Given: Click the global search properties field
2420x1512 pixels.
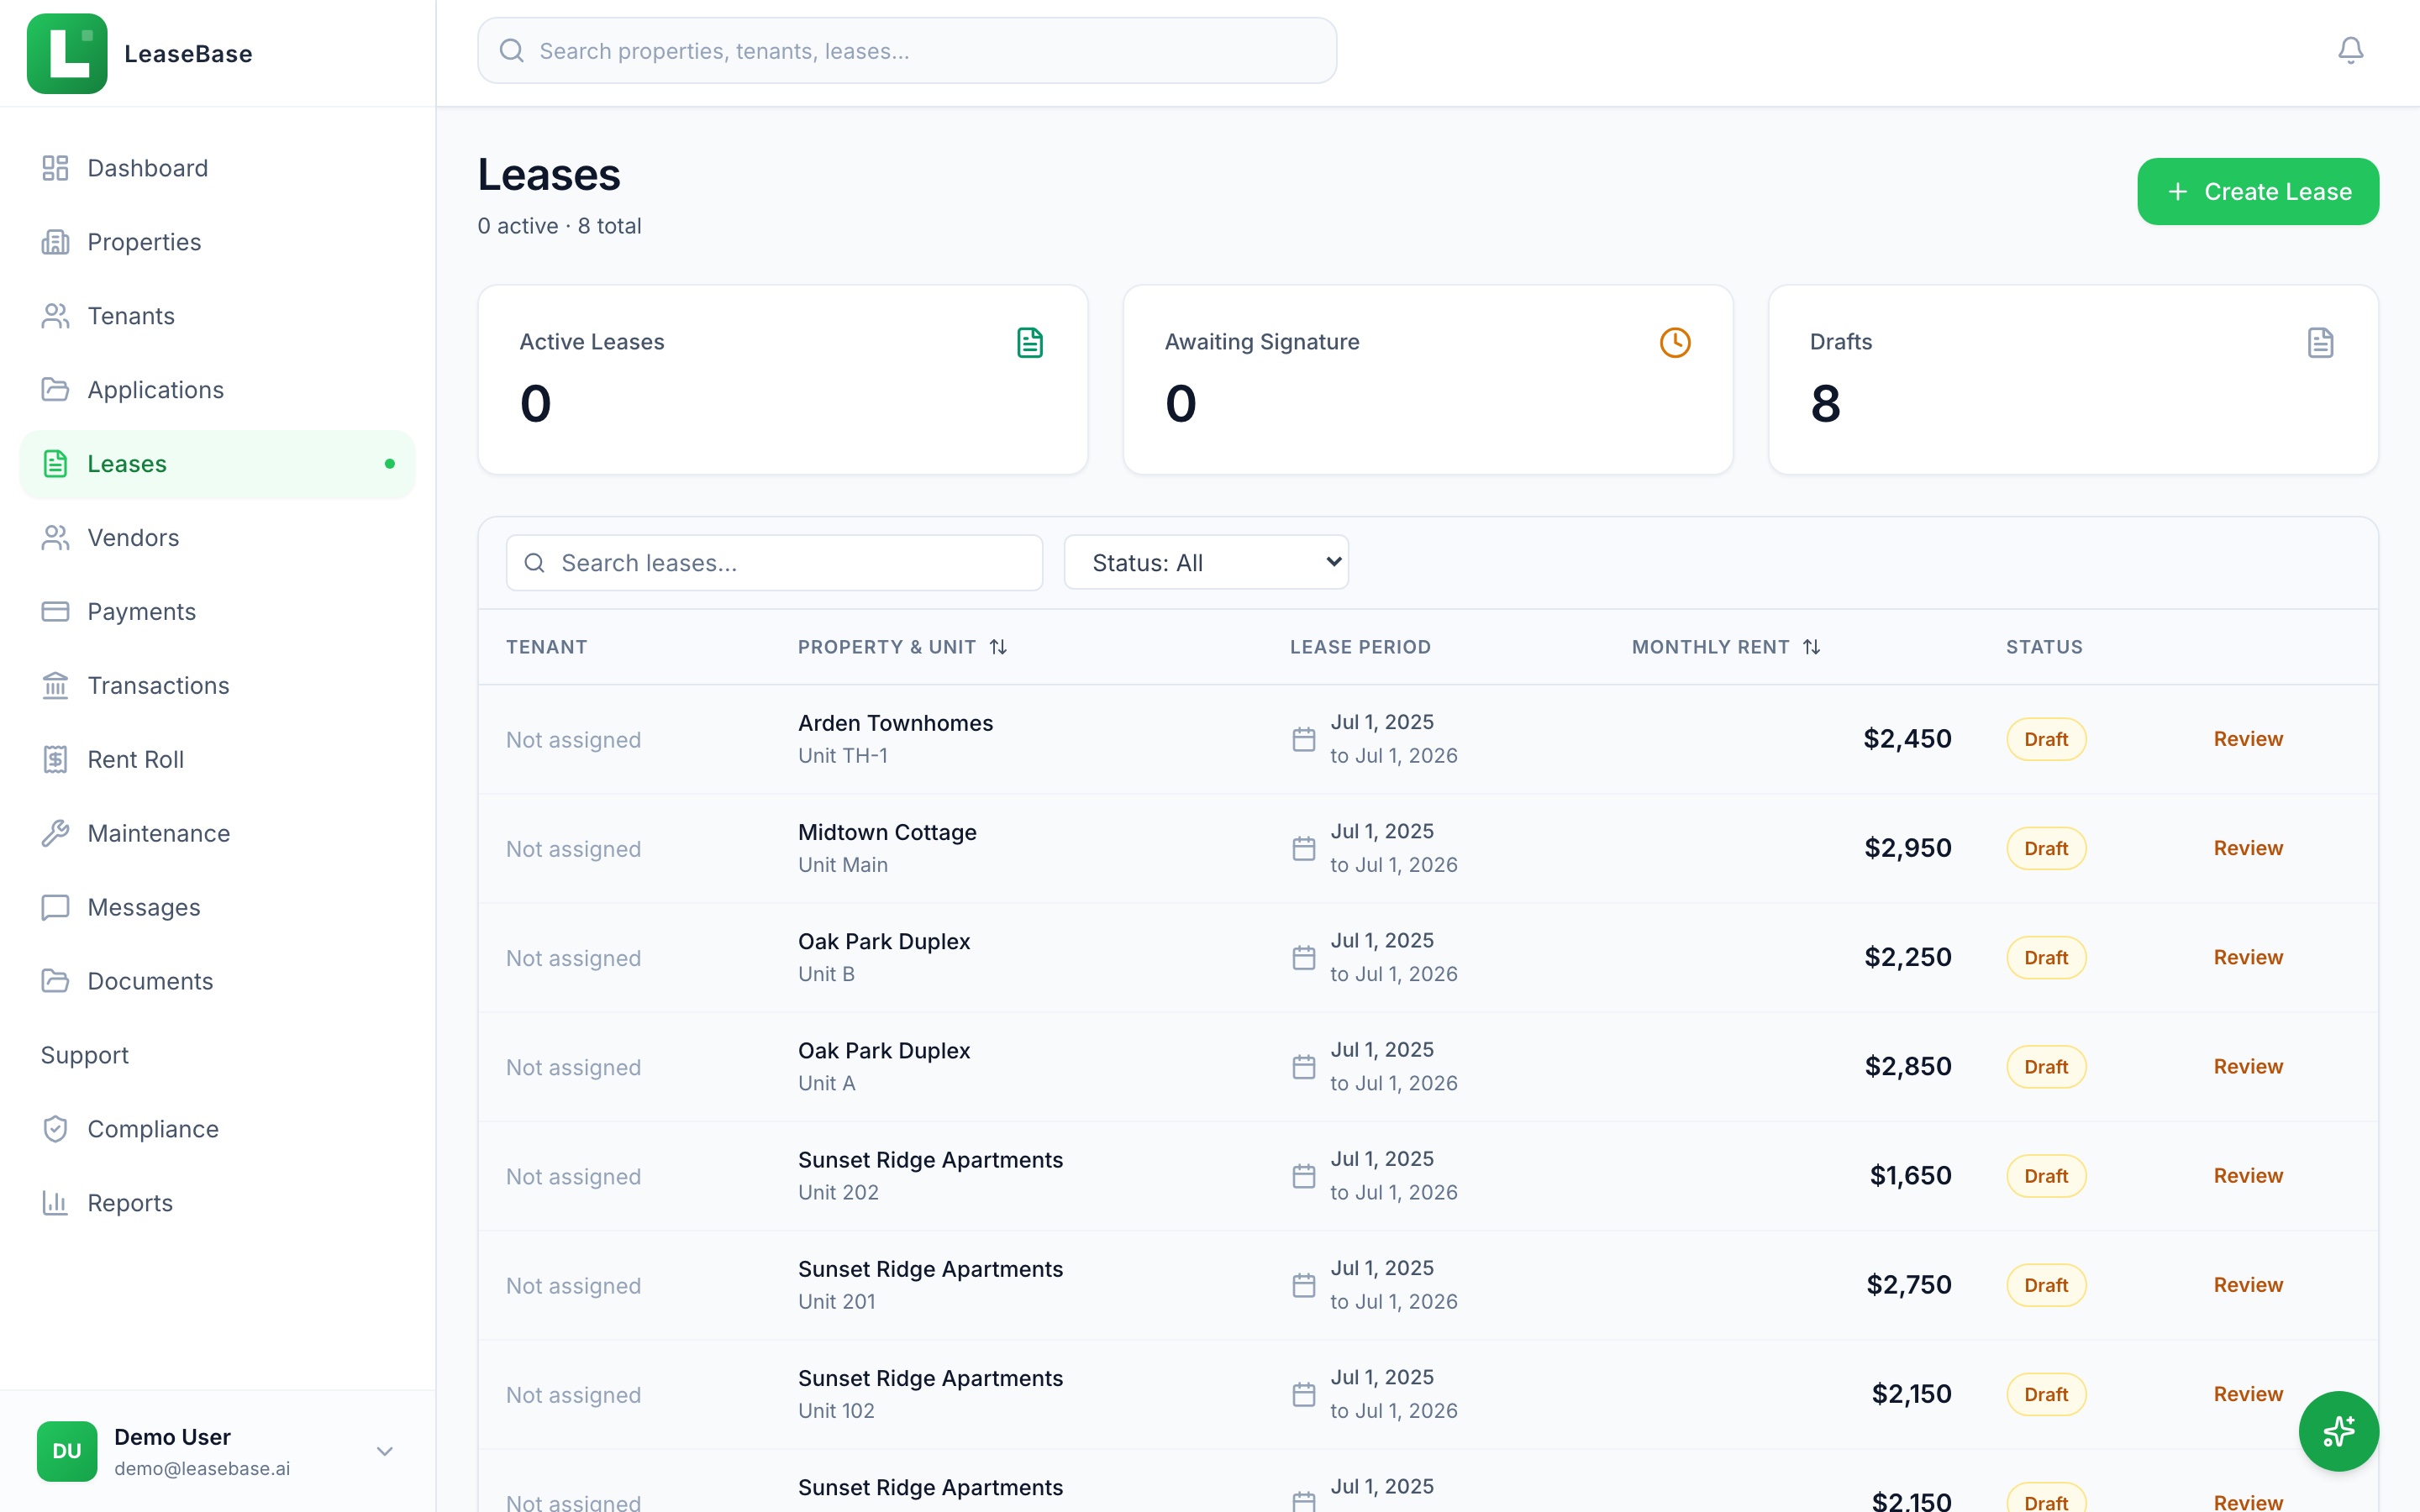Looking at the screenshot, I should tap(907, 51).
